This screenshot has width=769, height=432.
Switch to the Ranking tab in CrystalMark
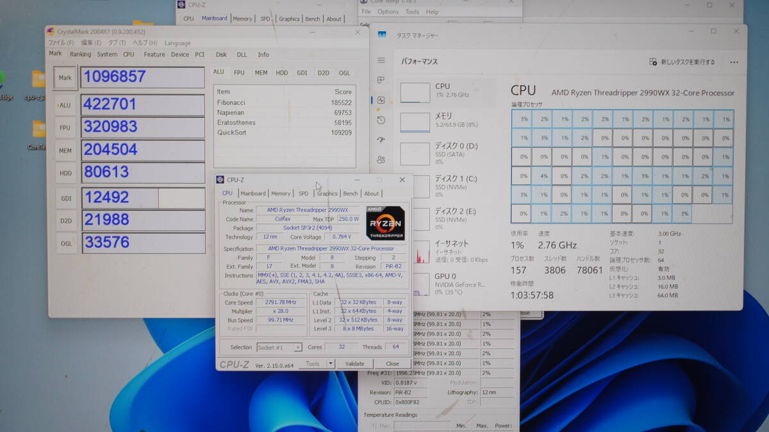pos(81,54)
